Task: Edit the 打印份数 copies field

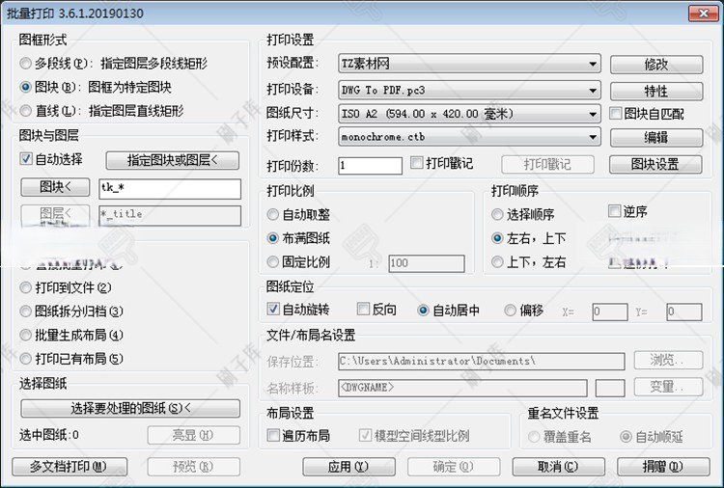Action: tap(371, 166)
